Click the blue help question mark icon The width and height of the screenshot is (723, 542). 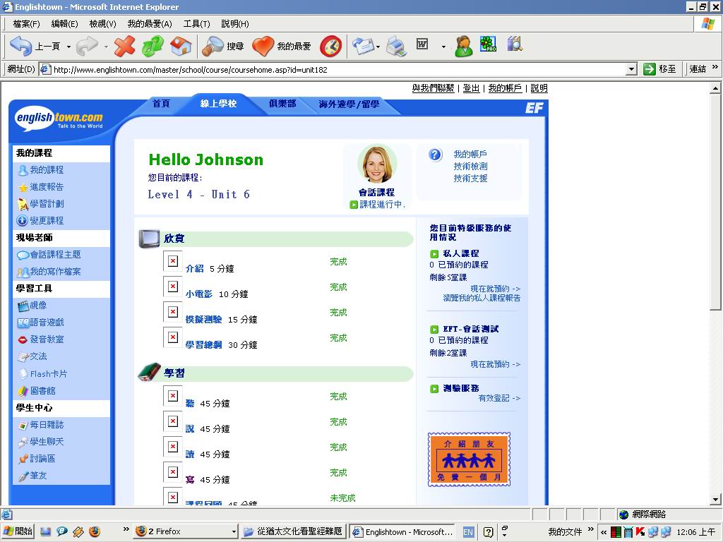tap(435, 155)
